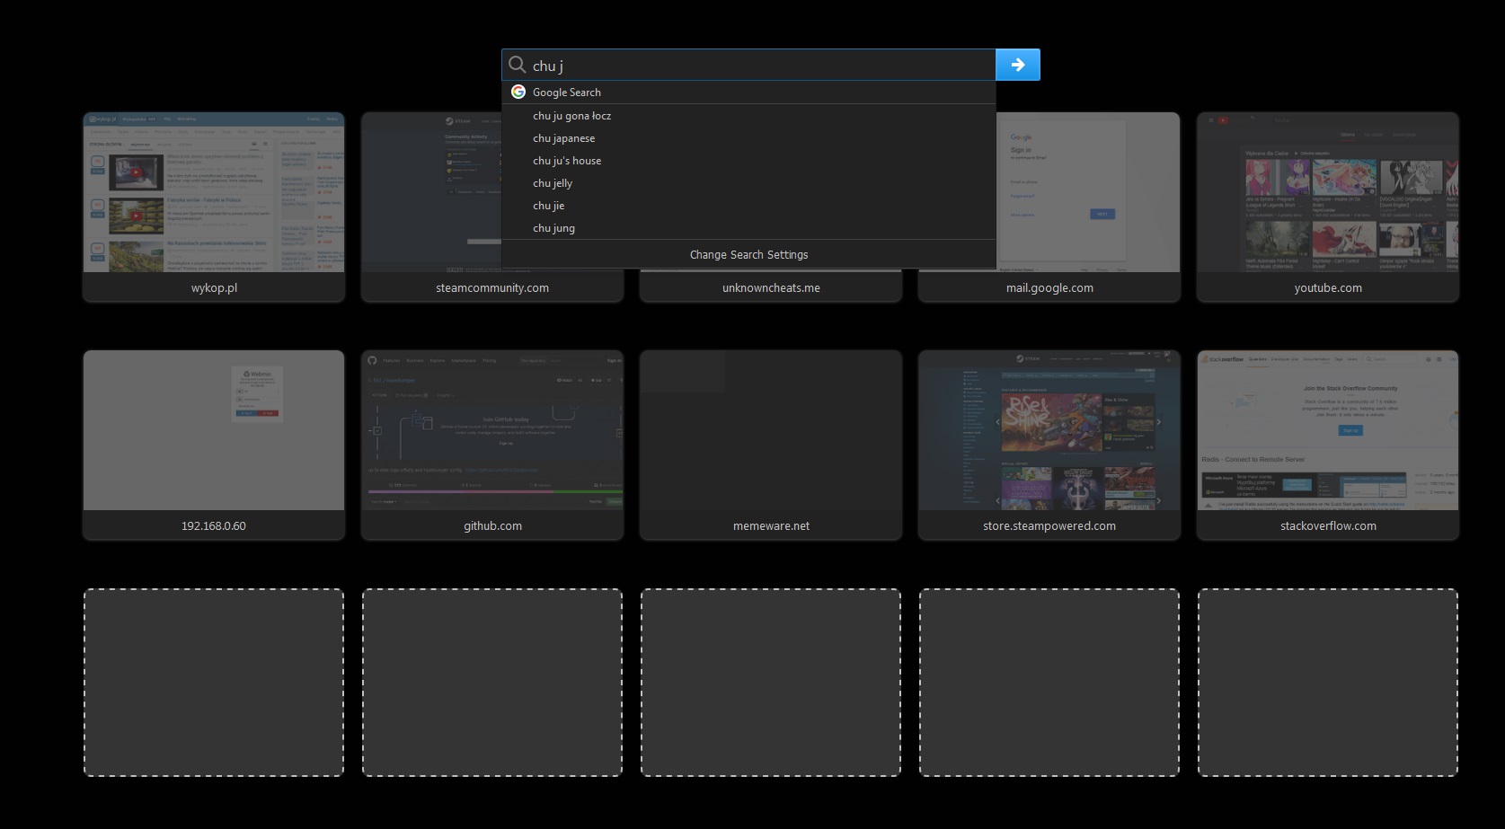The height and width of the screenshot is (829, 1505).
Task: Click an empty dashed tile to add a site
Action: pos(213,683)
